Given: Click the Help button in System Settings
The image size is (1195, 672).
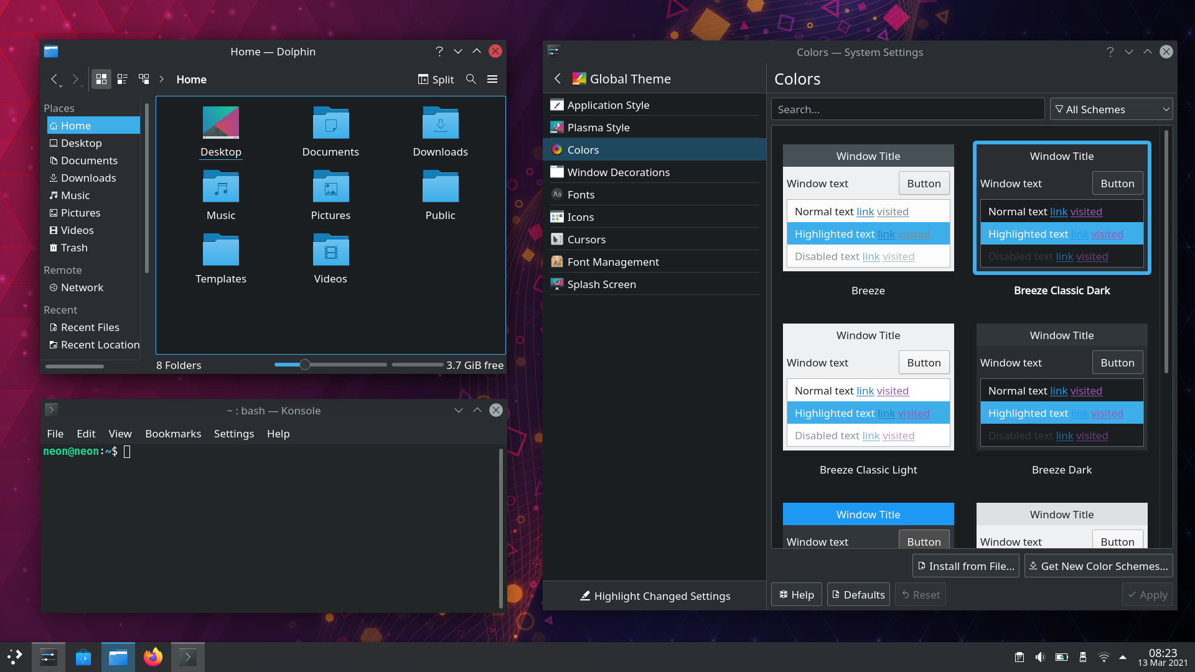Looking at the screenshot, I should [x=797, y=595].
